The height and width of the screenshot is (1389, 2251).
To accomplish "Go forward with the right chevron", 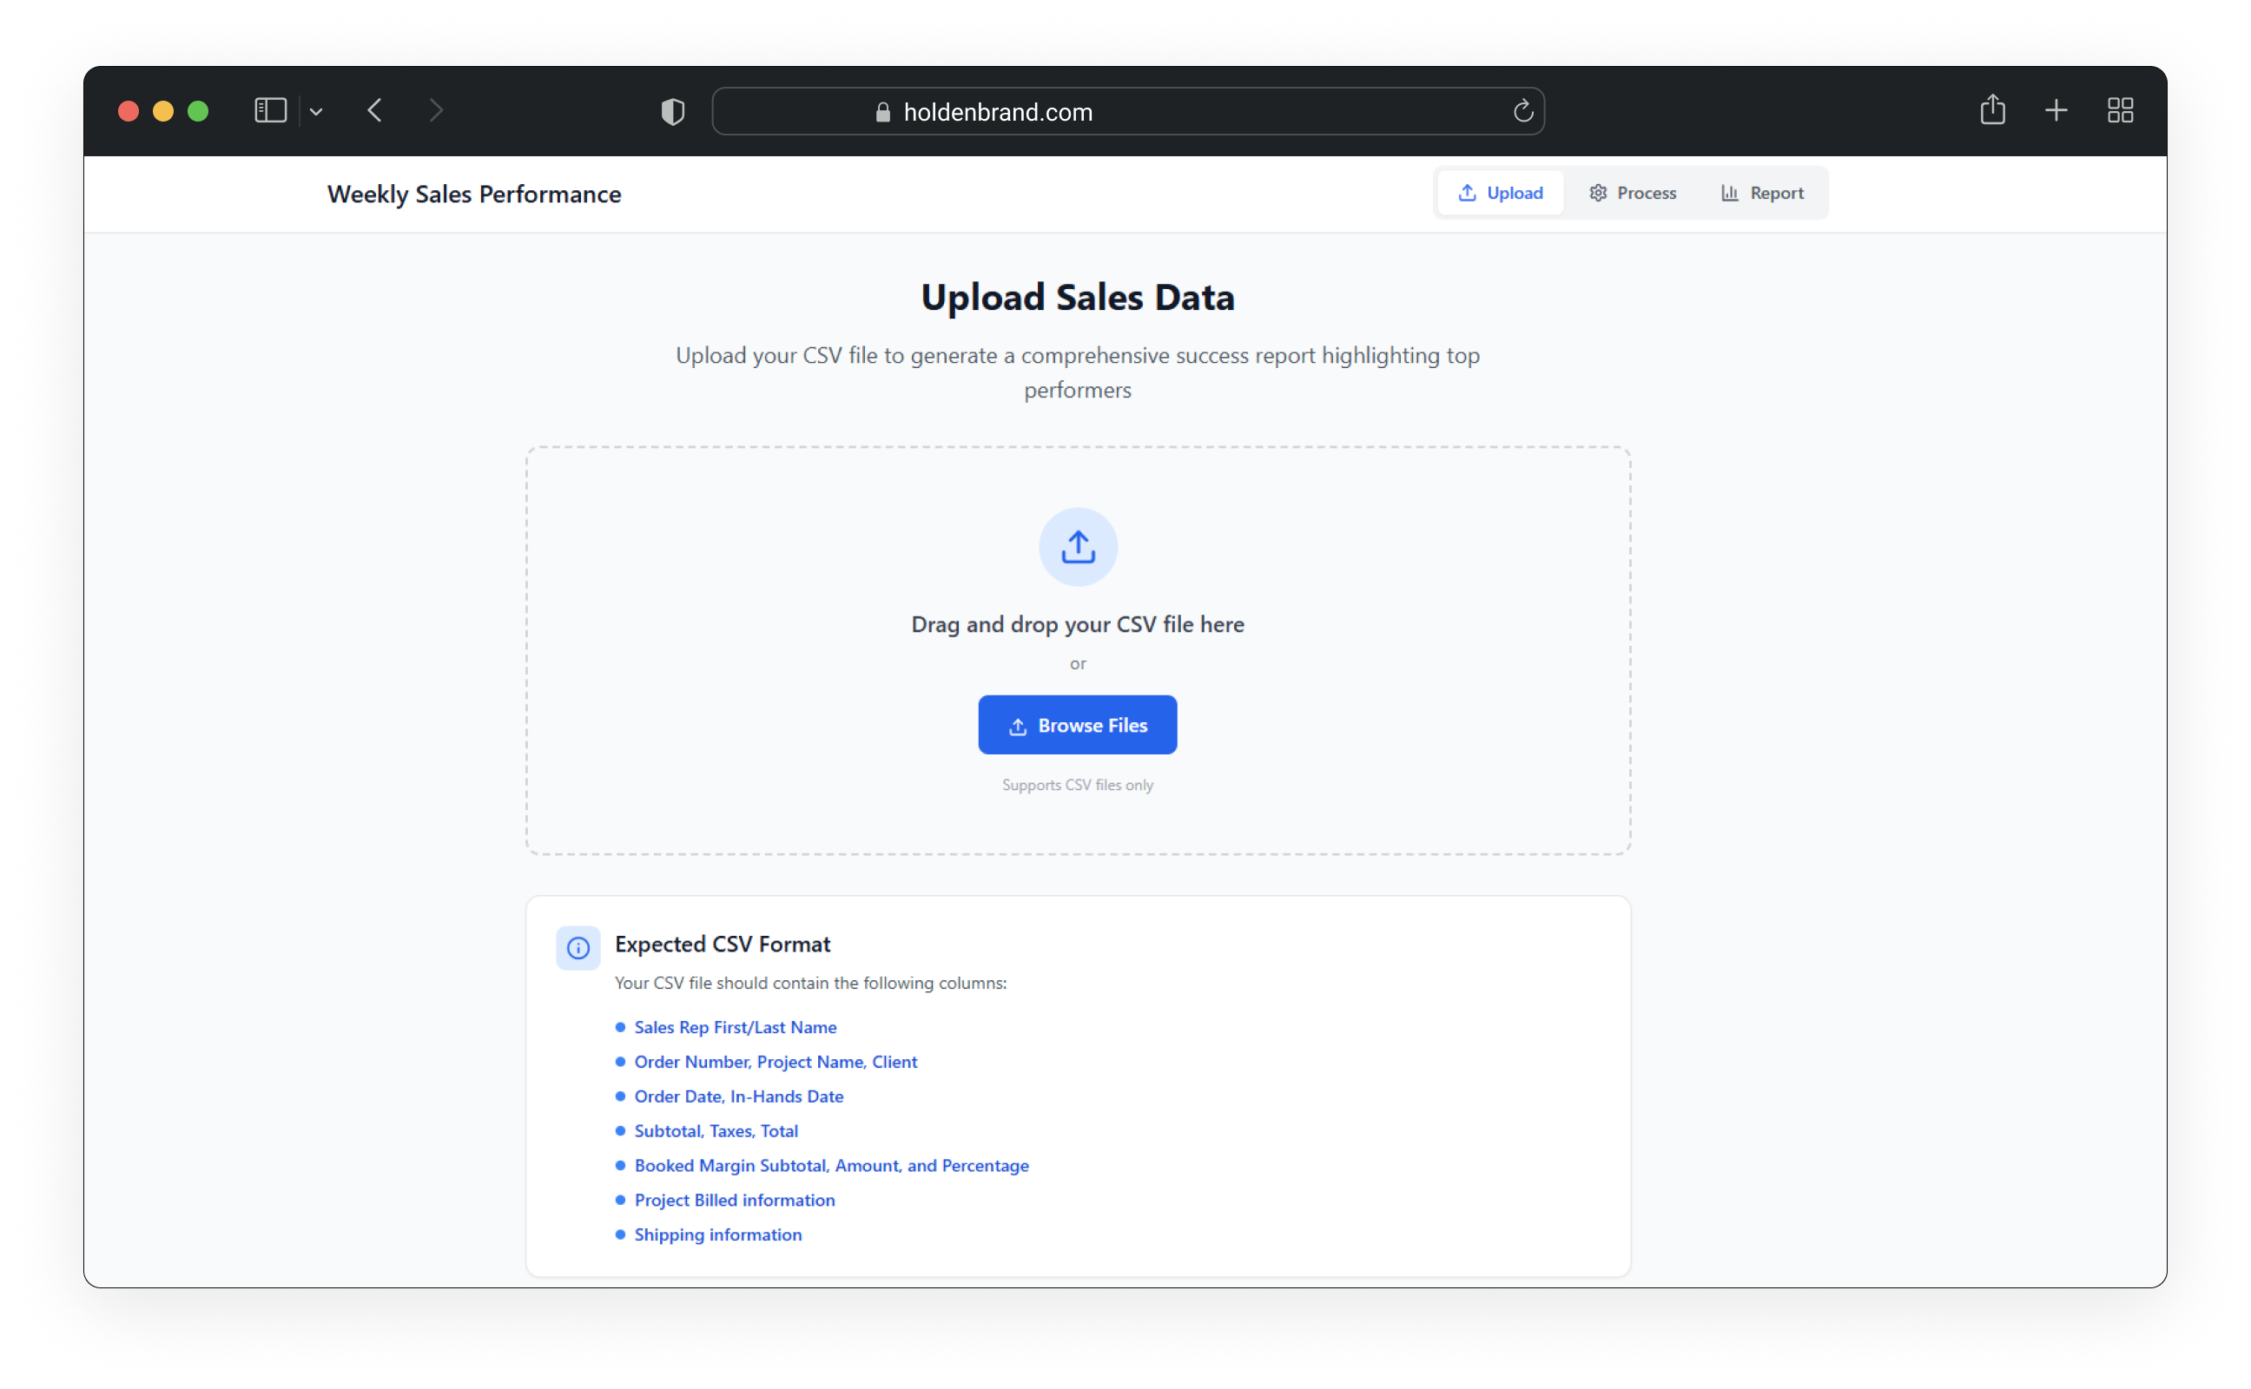I will pos(437,111).
